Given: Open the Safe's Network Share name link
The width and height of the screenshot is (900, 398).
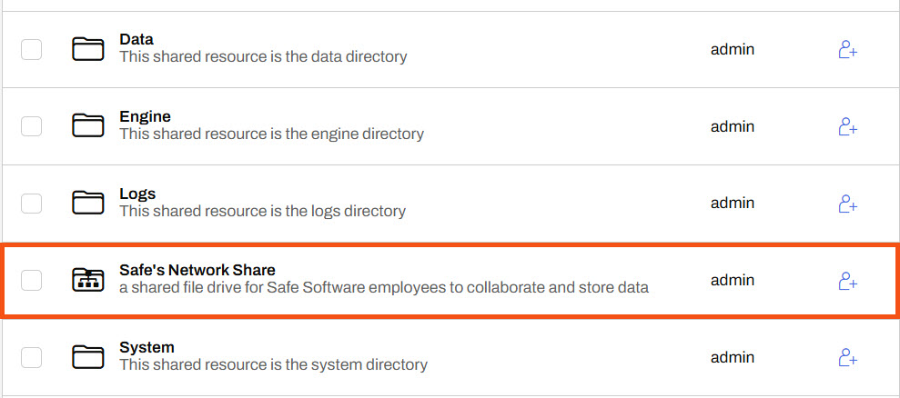Looking at the screenshot, I should (197, 270).
